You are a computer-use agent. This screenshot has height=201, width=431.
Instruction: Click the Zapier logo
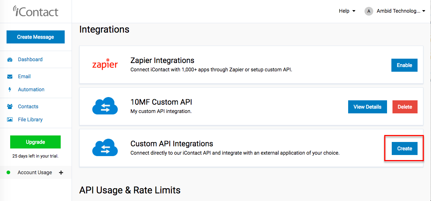pos(105,64)
